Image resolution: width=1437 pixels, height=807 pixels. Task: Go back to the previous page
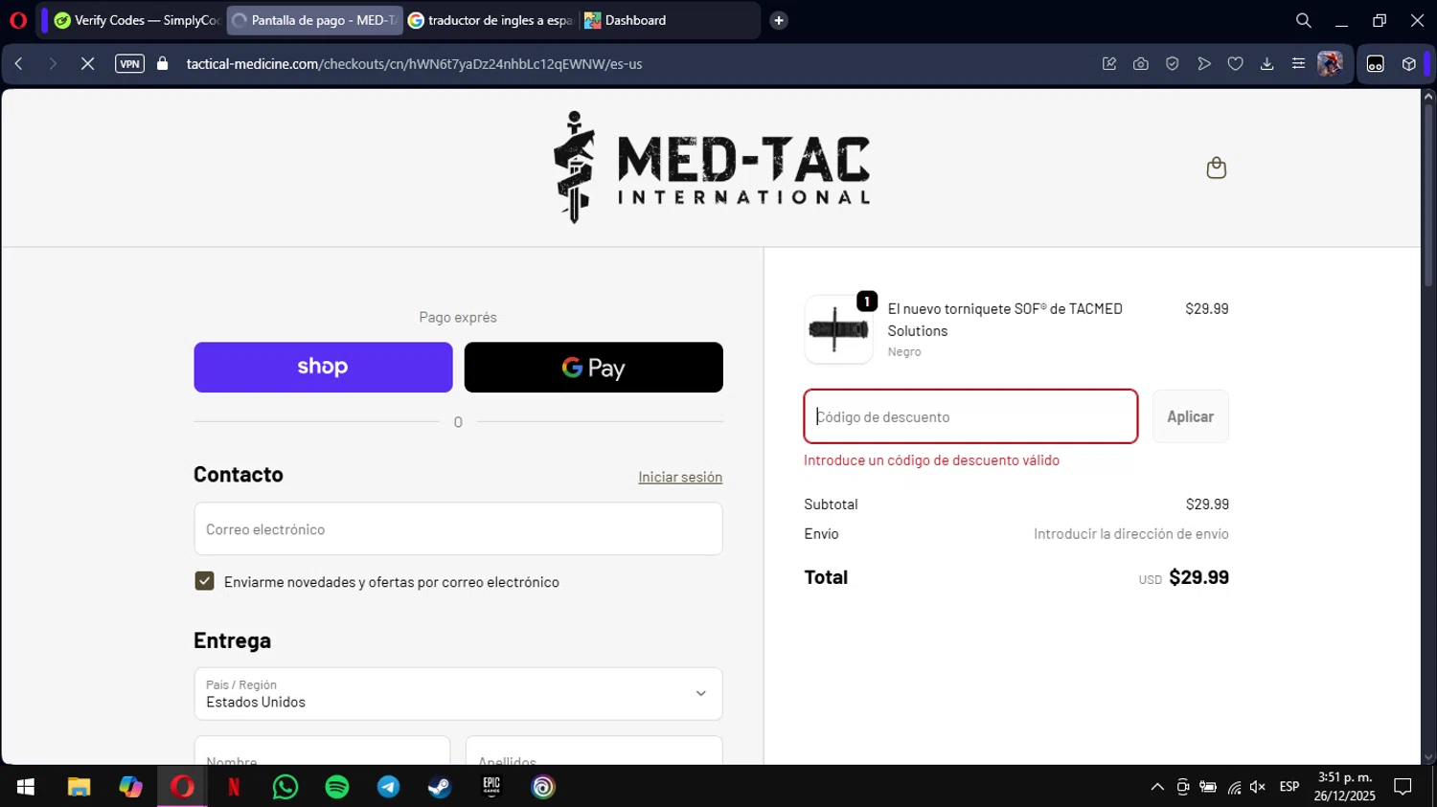[19, 64]
